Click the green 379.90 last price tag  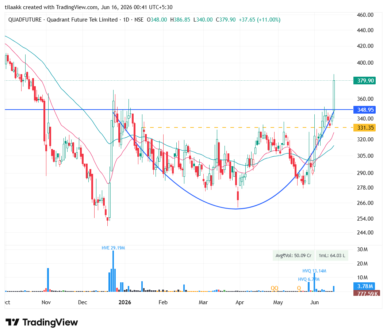pyautogui.click(x=364, y=80)
